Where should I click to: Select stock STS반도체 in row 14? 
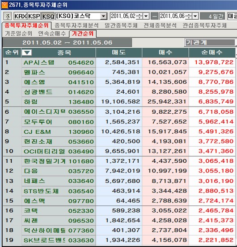click(41, 191)
